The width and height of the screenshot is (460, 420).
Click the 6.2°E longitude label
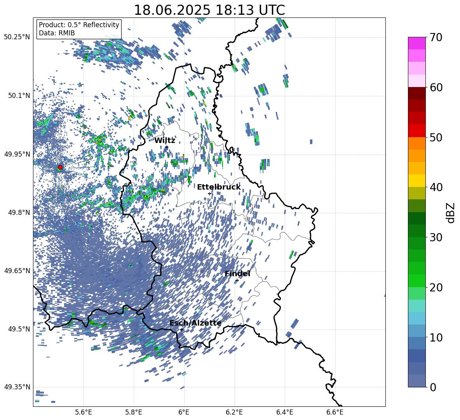tap(234, 412)
